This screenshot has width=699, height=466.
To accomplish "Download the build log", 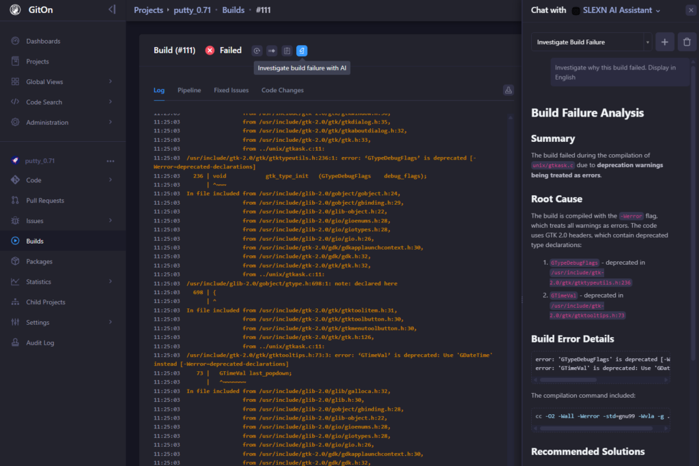I will (508, 90).
